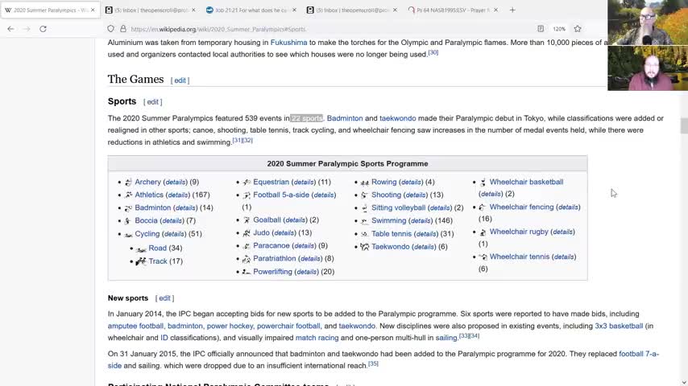Click the browser back arrow
Screen dimensions: 688x386
(x=10, y=29)
